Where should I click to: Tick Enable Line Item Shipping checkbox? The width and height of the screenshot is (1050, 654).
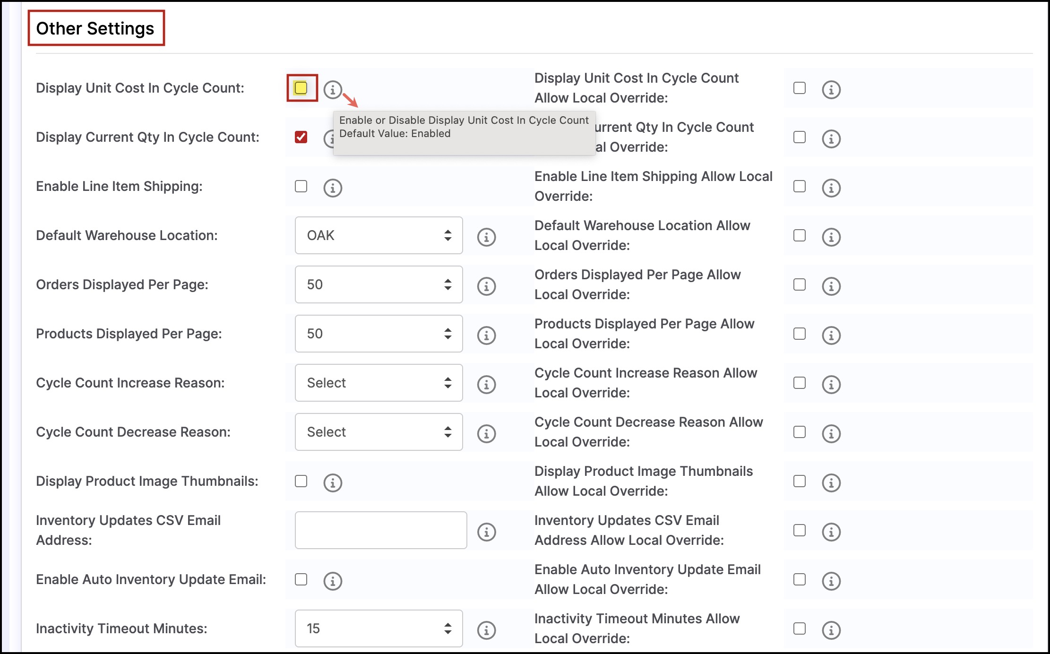301,186
